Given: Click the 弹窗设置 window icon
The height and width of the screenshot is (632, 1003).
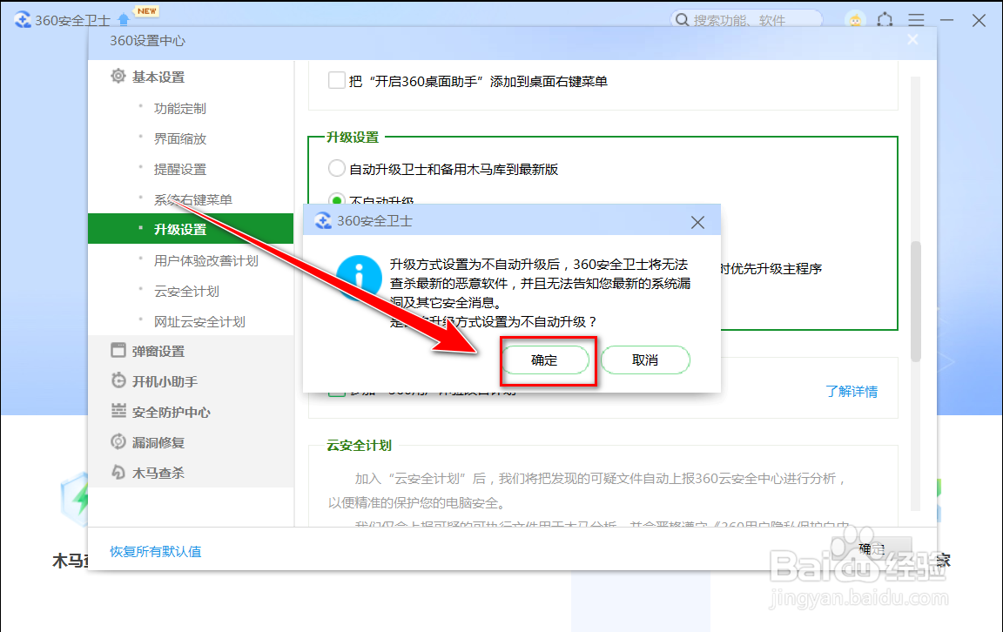Looking at the screenshot, I should [x=118, y=350].
